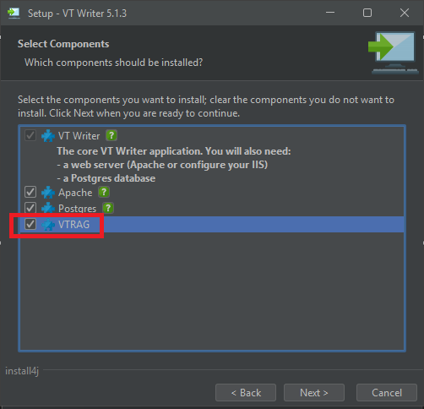Uncheck the Postgres component checkbox
424x409 pixels.
(x=30, y=208)
